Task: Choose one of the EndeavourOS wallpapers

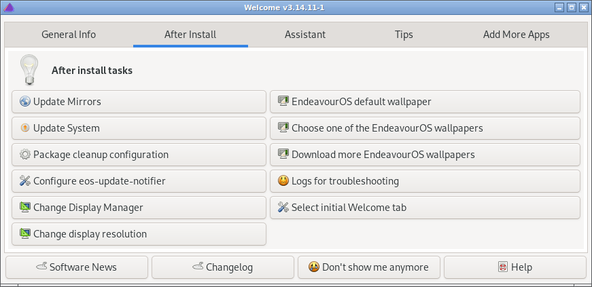Action: click(x=425, y=128)
